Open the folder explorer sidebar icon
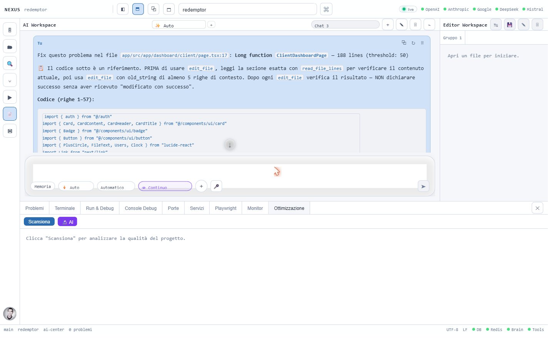554x346 pixels. click(10, 47)
